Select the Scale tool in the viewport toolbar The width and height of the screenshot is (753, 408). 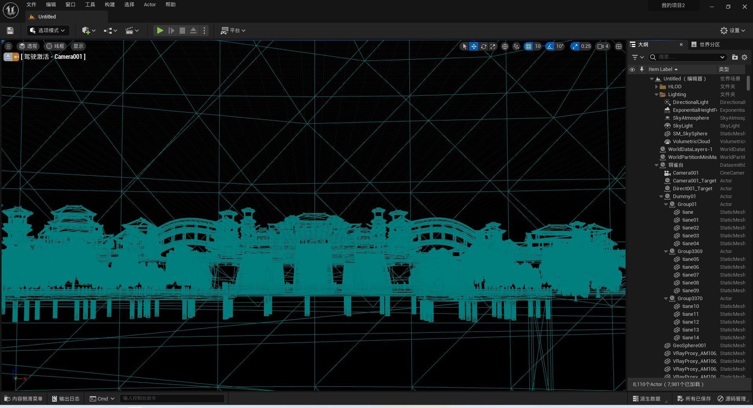(x=493, y=46)
